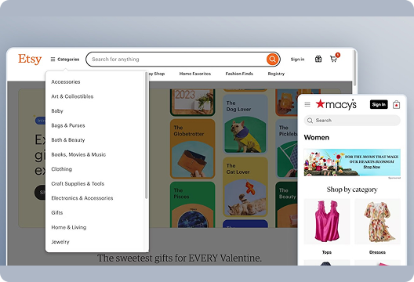Select Home & Living category
414x282 pixels.
point(69,227)
